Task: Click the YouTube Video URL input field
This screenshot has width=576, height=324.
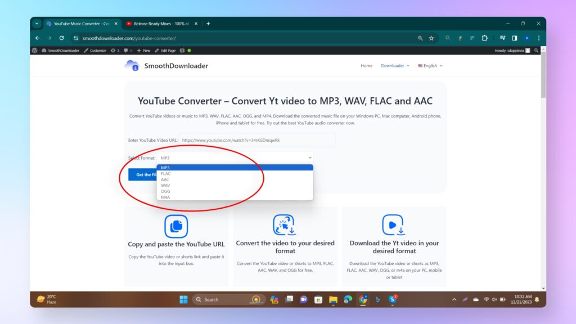Action: coord(257,140)
